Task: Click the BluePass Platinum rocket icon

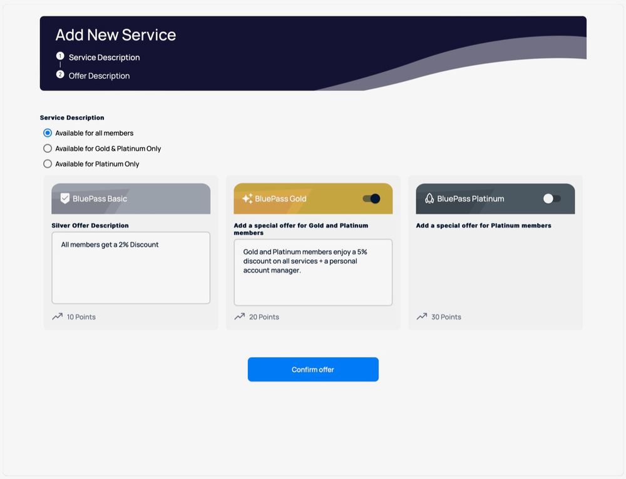Action: (x=429, y=198)
